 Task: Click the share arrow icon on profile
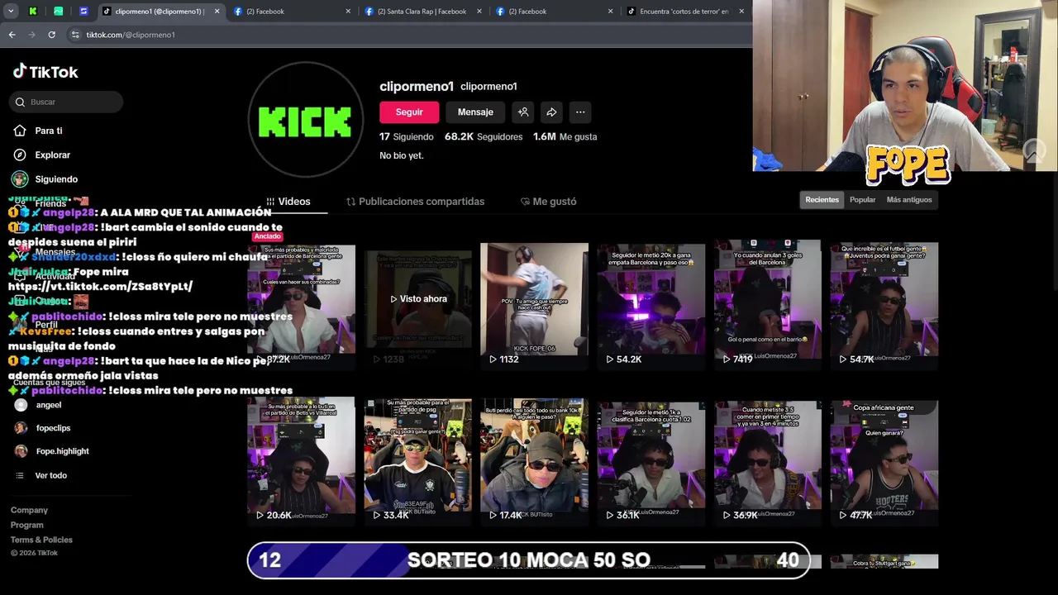551,112
